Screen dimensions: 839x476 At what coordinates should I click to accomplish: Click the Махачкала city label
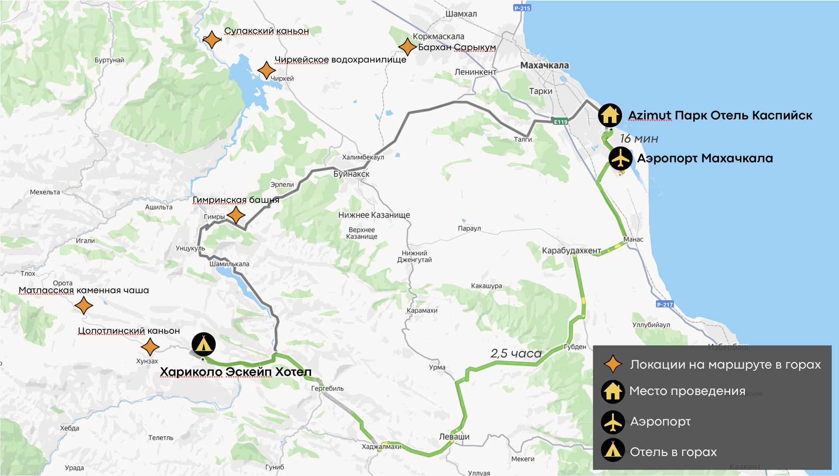(544, 65)
